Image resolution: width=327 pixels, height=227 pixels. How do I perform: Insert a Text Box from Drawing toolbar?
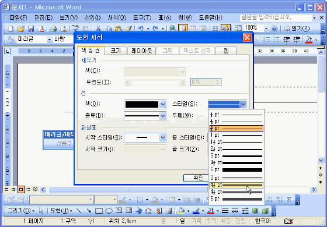tap(119, 211)
